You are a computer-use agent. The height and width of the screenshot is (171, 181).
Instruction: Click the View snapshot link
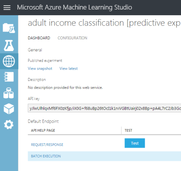[40, 68]
